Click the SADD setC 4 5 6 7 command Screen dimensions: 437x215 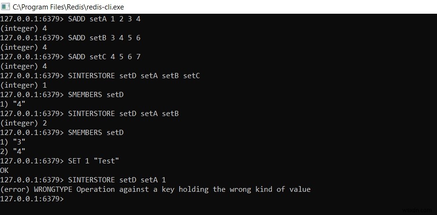click(x=104, y=57)
